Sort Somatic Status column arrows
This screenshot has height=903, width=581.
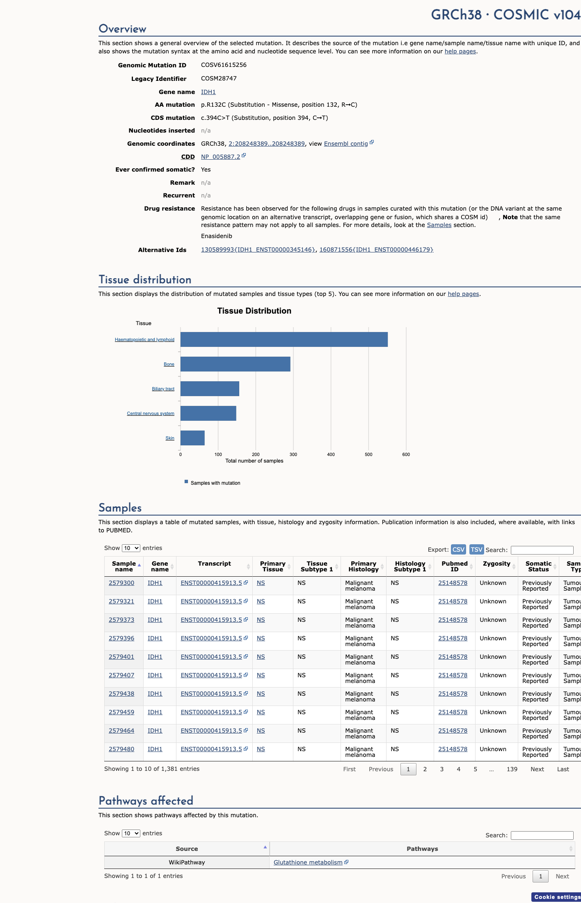pyautogui.click(x=555, y=566)
